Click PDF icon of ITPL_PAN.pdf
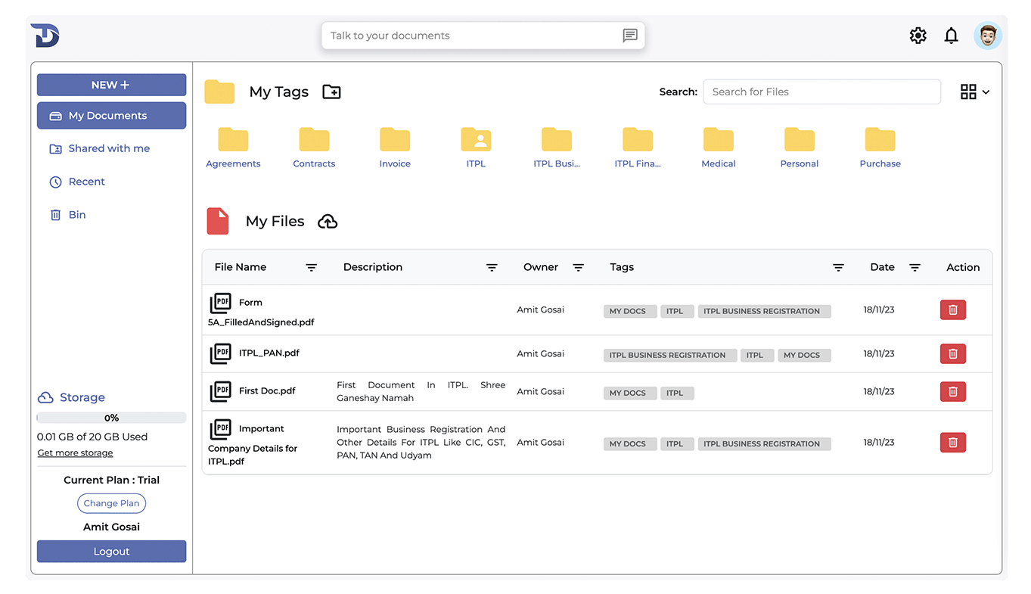The image size is (1031, 594). coord(220,353)
